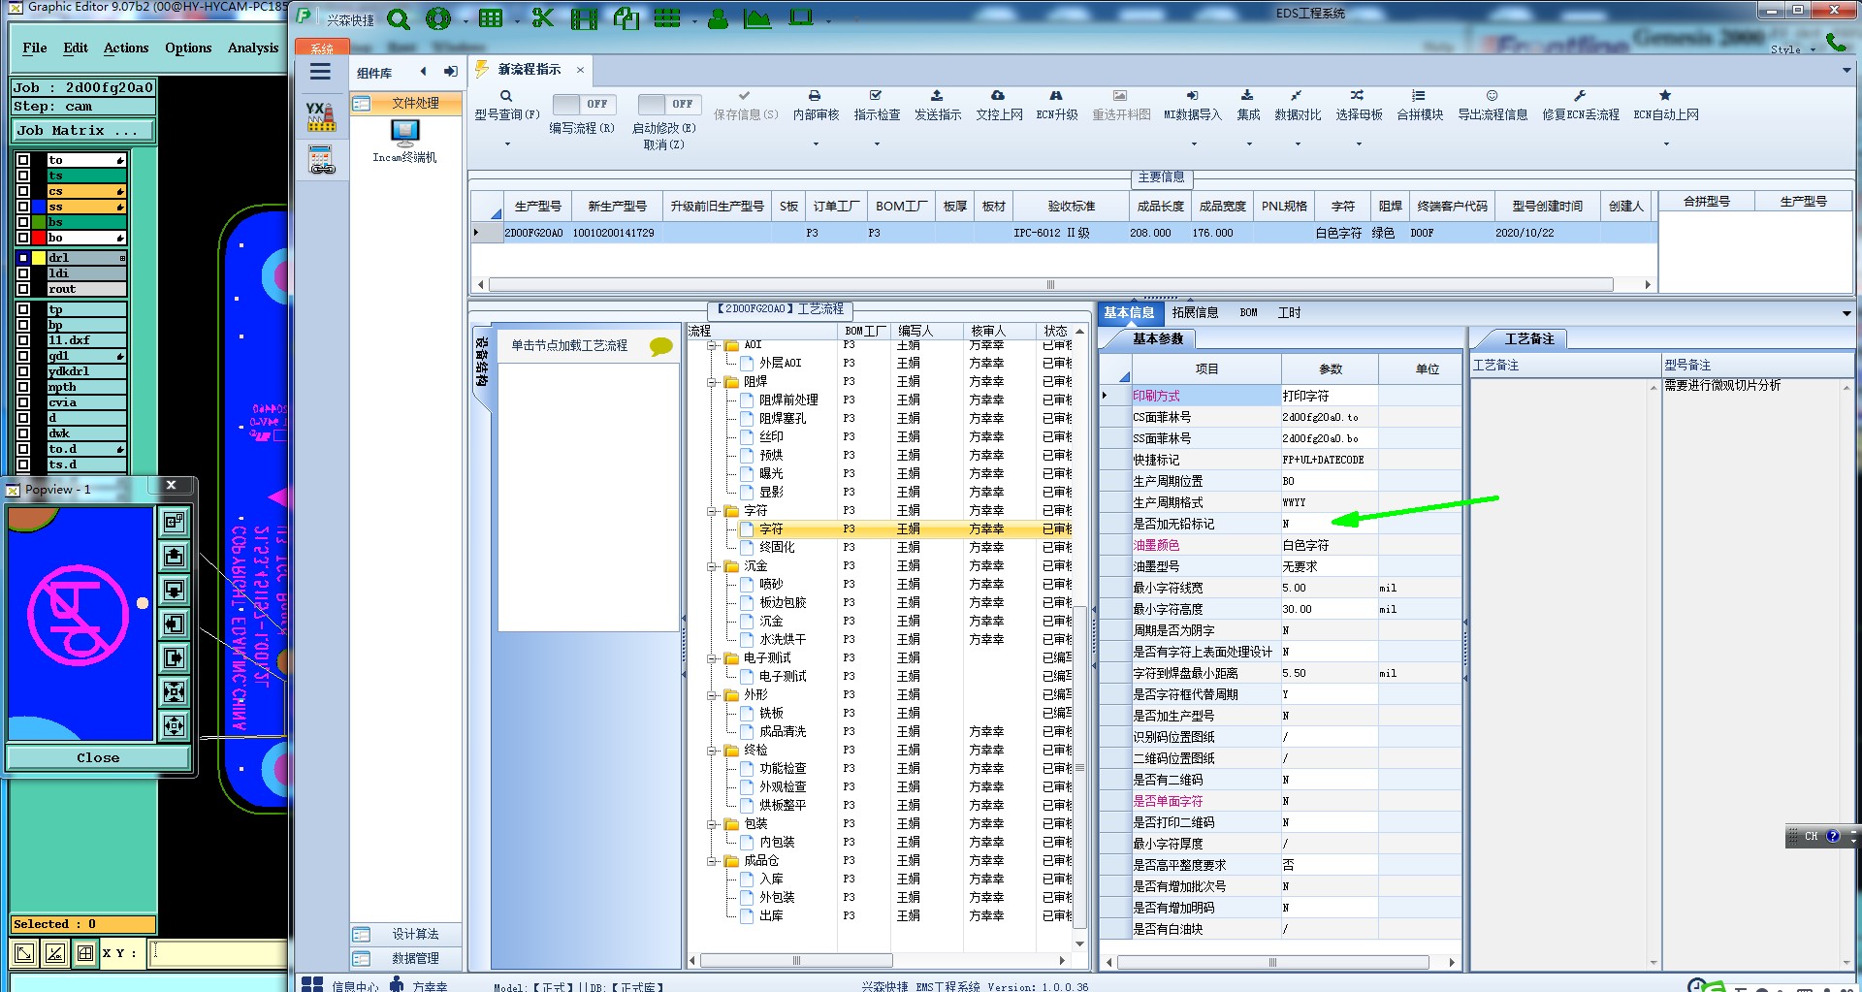This screenshot has width=1862, height=992.
Task: Click the blue color swatch of 'ss' layer
Action: (39, 207)
